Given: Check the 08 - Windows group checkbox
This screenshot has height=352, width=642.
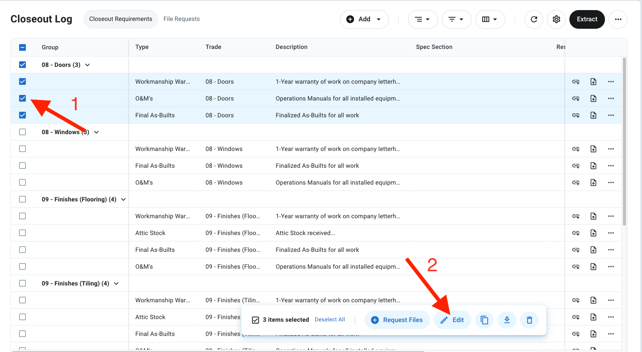Looking at the screenshot, I should (x=22, y=132).
